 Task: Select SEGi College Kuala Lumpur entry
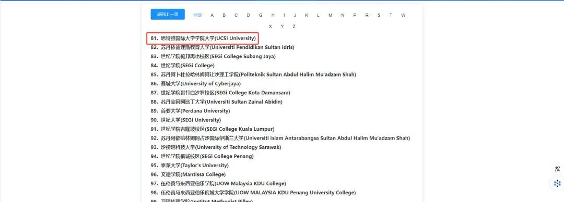tap(213, 129)
